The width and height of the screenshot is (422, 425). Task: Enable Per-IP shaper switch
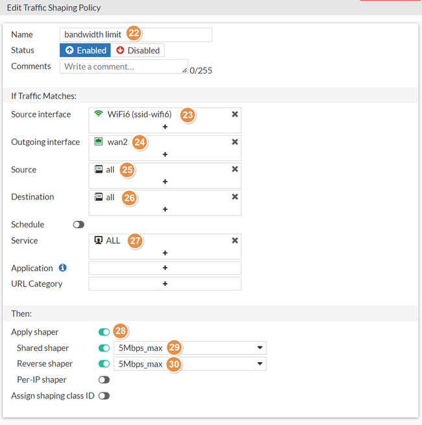104,380
